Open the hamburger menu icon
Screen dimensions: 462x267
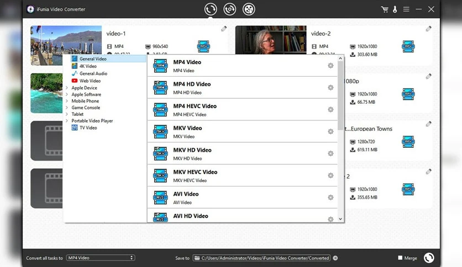pyautogui.click(x=406, y=9)
